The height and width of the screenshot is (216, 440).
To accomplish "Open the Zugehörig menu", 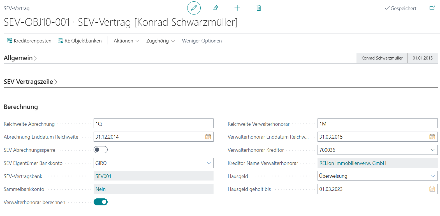I will click(x=160, y=41).
